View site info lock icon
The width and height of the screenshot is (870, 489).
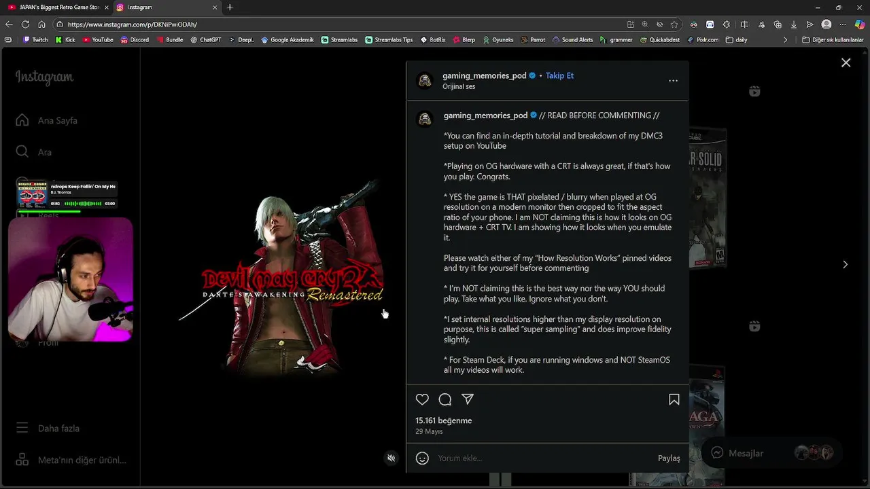[60, 24]
